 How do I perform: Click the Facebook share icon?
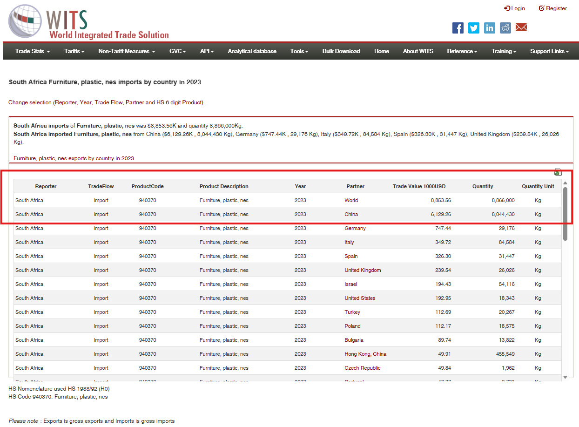click(458, 28)
